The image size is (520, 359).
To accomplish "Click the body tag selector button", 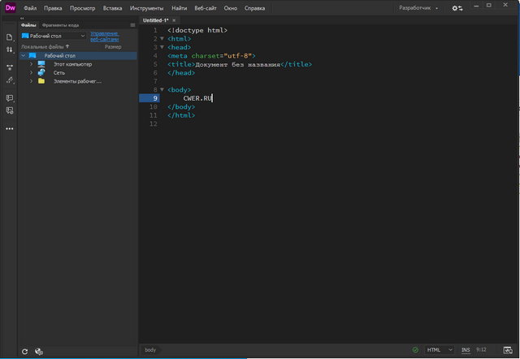I will click(x=150, y=350).
